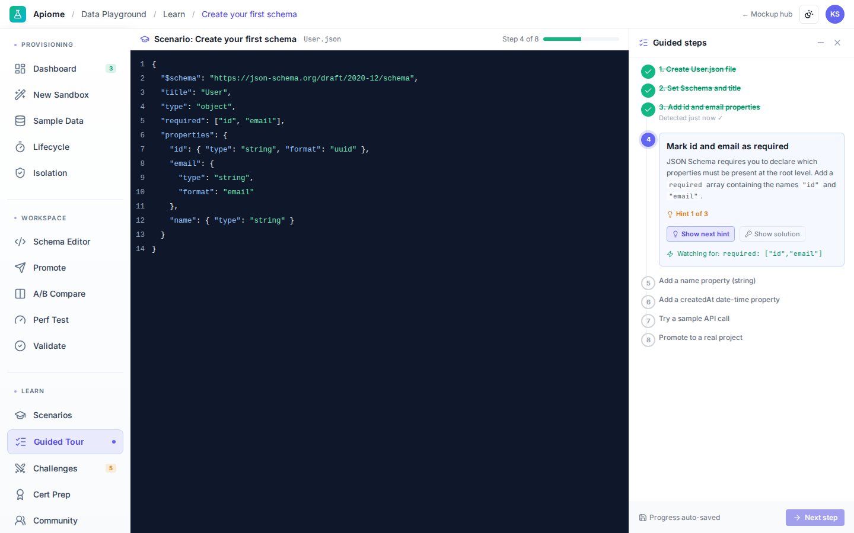Click completed step 'Set $schema and title'
This screenshot has height=533, width=854.
(700, 88)
